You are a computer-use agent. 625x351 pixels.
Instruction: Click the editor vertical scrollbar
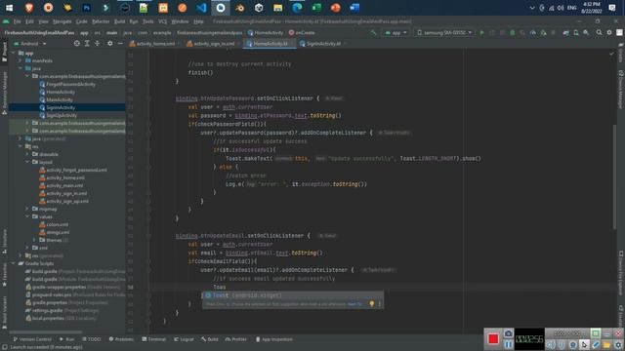pos(614,177)
